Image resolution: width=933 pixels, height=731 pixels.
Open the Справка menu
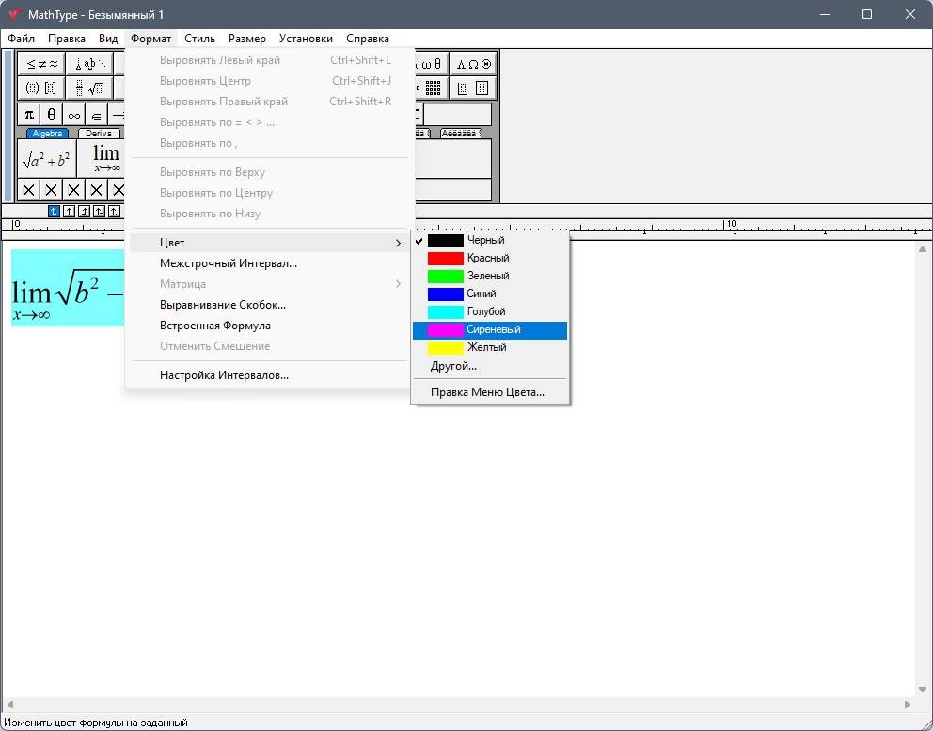point(368,38)
